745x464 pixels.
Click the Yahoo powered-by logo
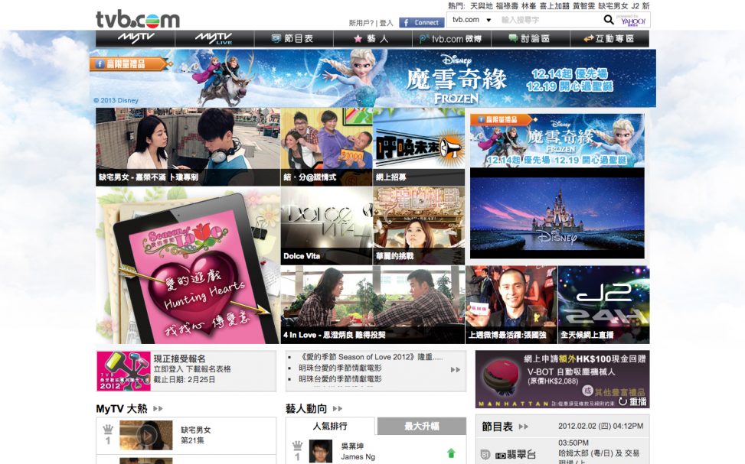[x=633, y=20]
